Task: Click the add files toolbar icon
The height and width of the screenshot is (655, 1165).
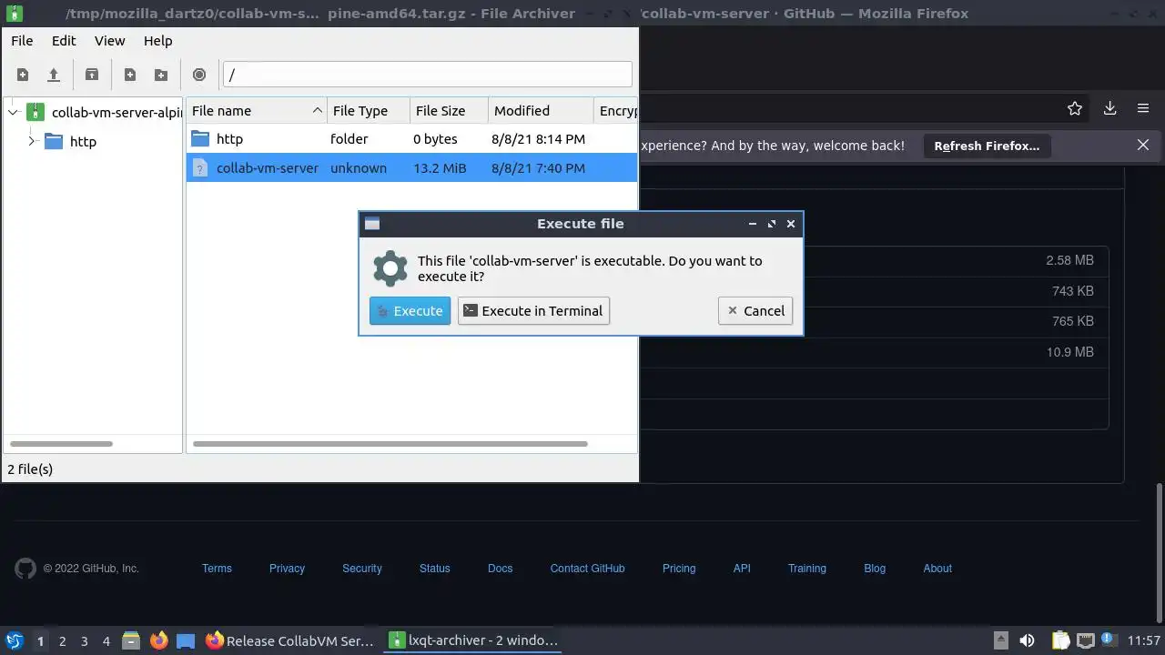Action: [x=130, y=75]
